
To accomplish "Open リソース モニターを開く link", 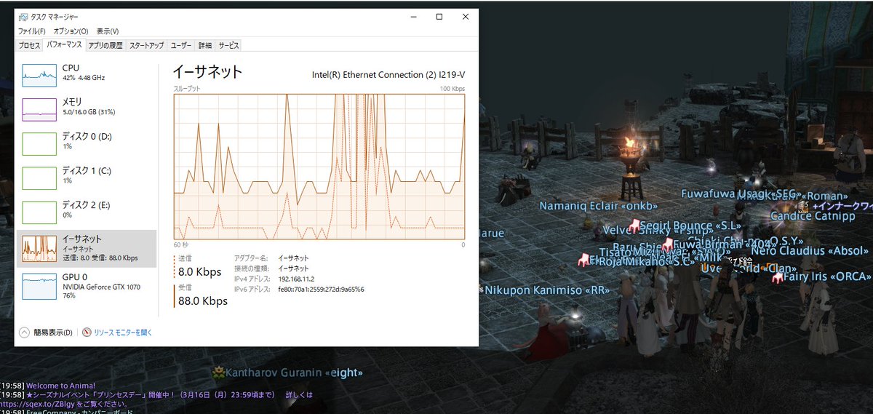I will point(123,333).
